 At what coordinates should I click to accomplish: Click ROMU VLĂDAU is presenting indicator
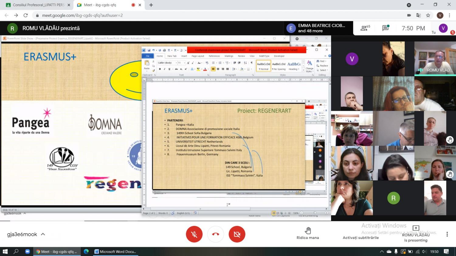point(416,234)
